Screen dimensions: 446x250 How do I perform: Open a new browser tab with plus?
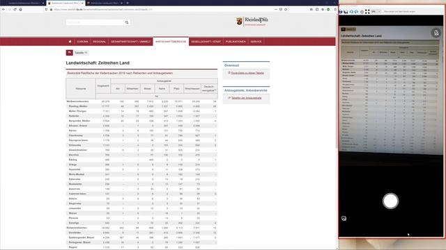128,3
